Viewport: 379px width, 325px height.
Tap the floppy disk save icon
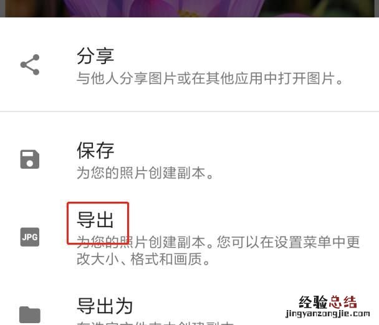(30, 159)
